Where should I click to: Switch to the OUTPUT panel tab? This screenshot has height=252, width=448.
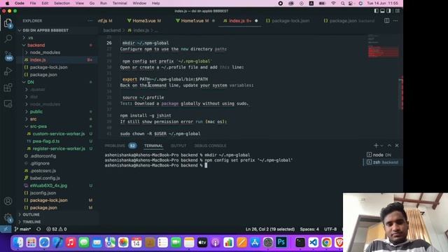click(178, 146)
